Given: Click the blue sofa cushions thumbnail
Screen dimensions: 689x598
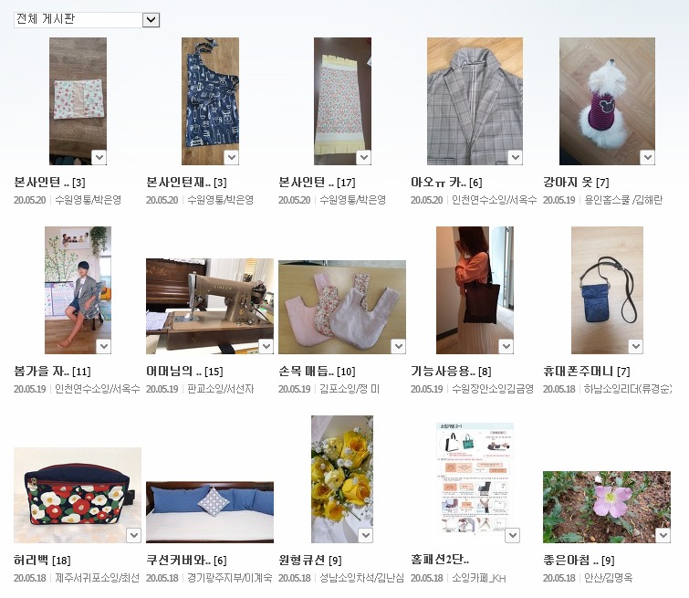Looking at the screenshot, I should click(x=210, y=512).
